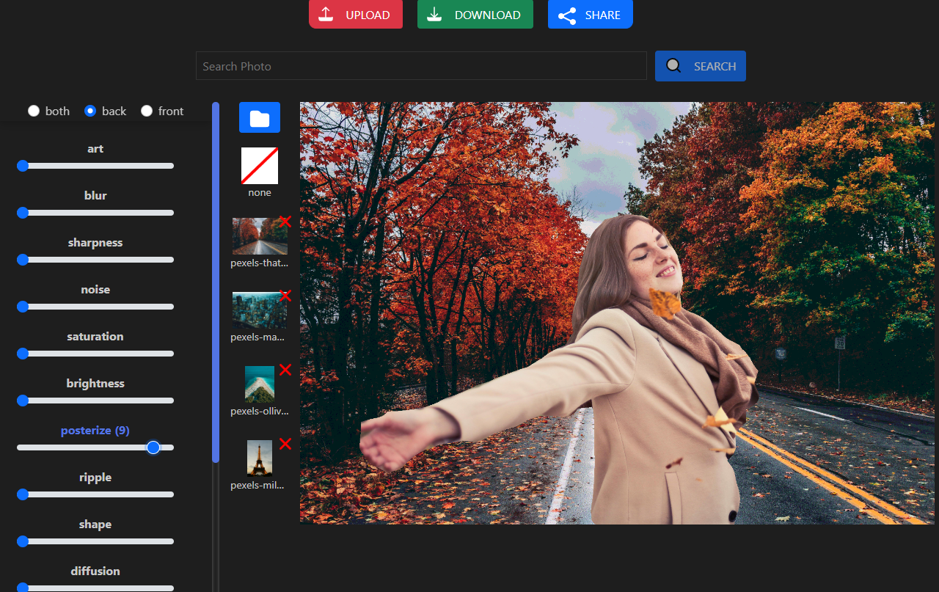Remove the pexels-olliv... background with red X
Image resolution: width=939 pixels, height=592 pixels.
[x=285, y=370]
